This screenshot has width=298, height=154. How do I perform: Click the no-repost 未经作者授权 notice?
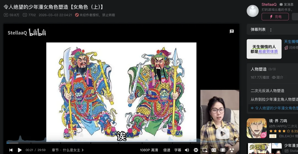click(x=95, y=15)
